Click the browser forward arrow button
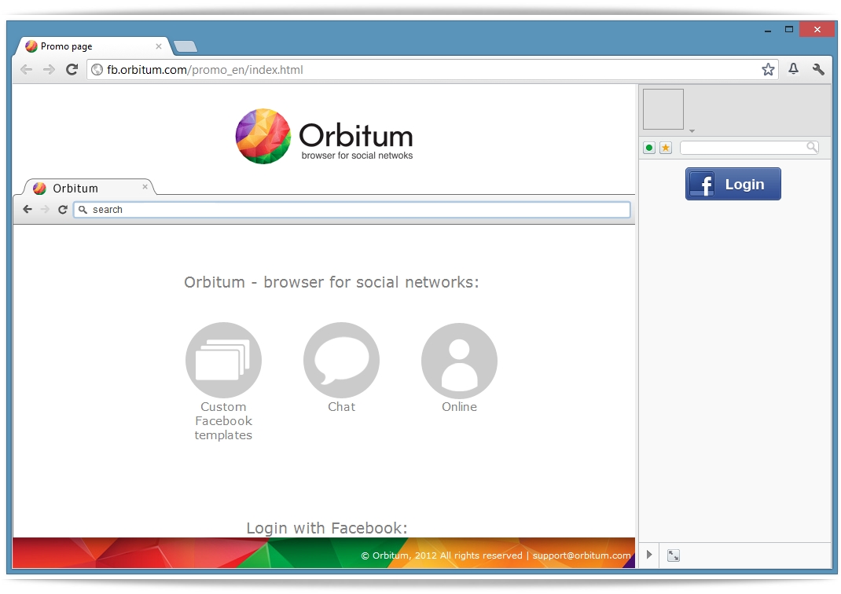Viewport: 841px width, 594px height. pos(49,70)
